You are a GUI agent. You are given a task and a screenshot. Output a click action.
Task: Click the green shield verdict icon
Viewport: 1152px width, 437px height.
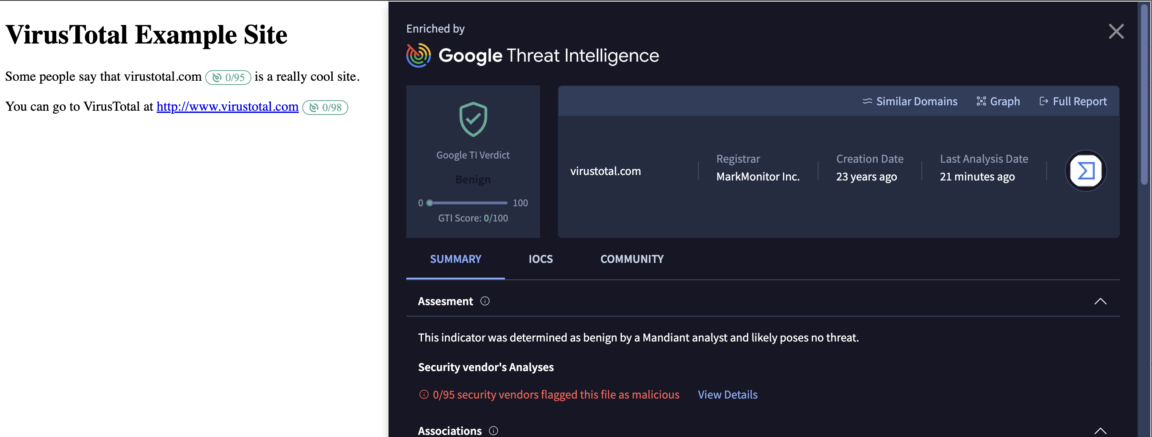tap(473, 119)
